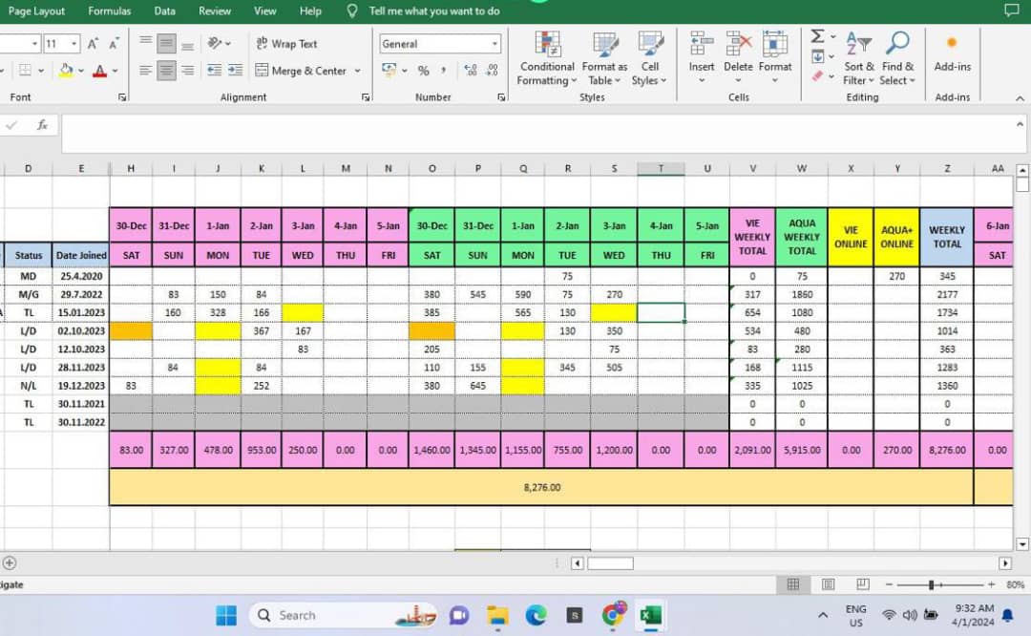Switch to Page Break Preview
This screenshot has width=1031, height=636.
coord(863,584)
